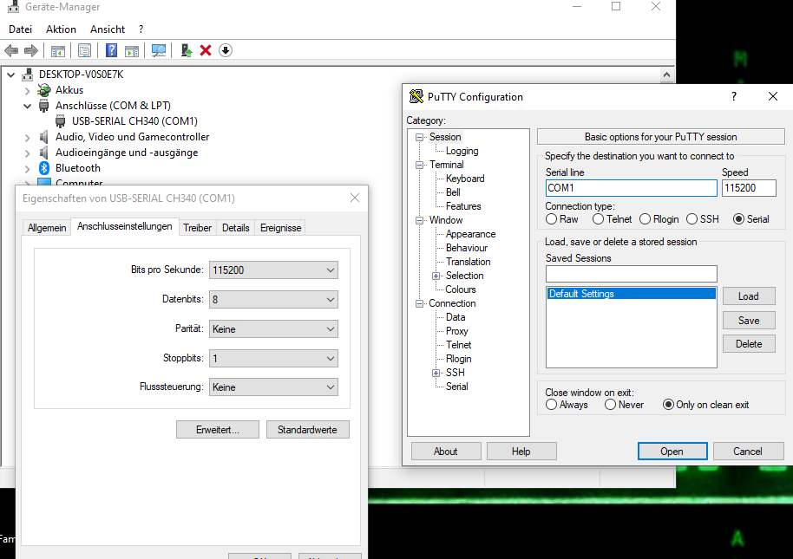The image size is (793, 559).
Task: Expand the Akkus tree node
Action: click(27, 90)
